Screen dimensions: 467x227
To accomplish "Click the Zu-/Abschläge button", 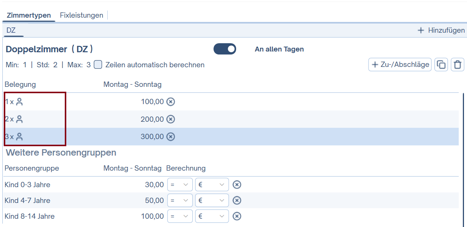I will click(400, 65).
